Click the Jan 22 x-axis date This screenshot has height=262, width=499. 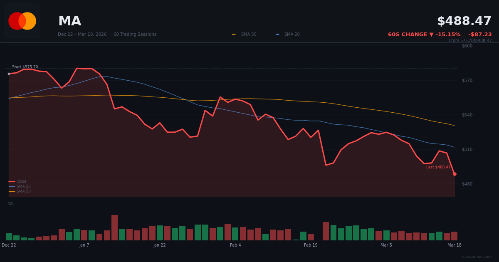(159, 245)
